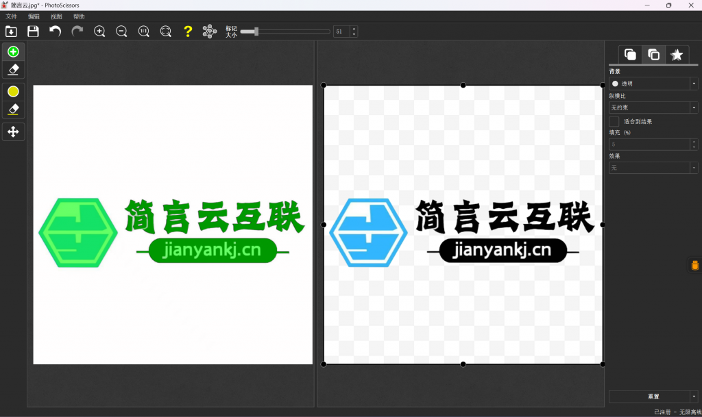The height and width of the screenshot is (417, 702).
Task: Select the yellow marker eraser tool
Action: (14, 110)
